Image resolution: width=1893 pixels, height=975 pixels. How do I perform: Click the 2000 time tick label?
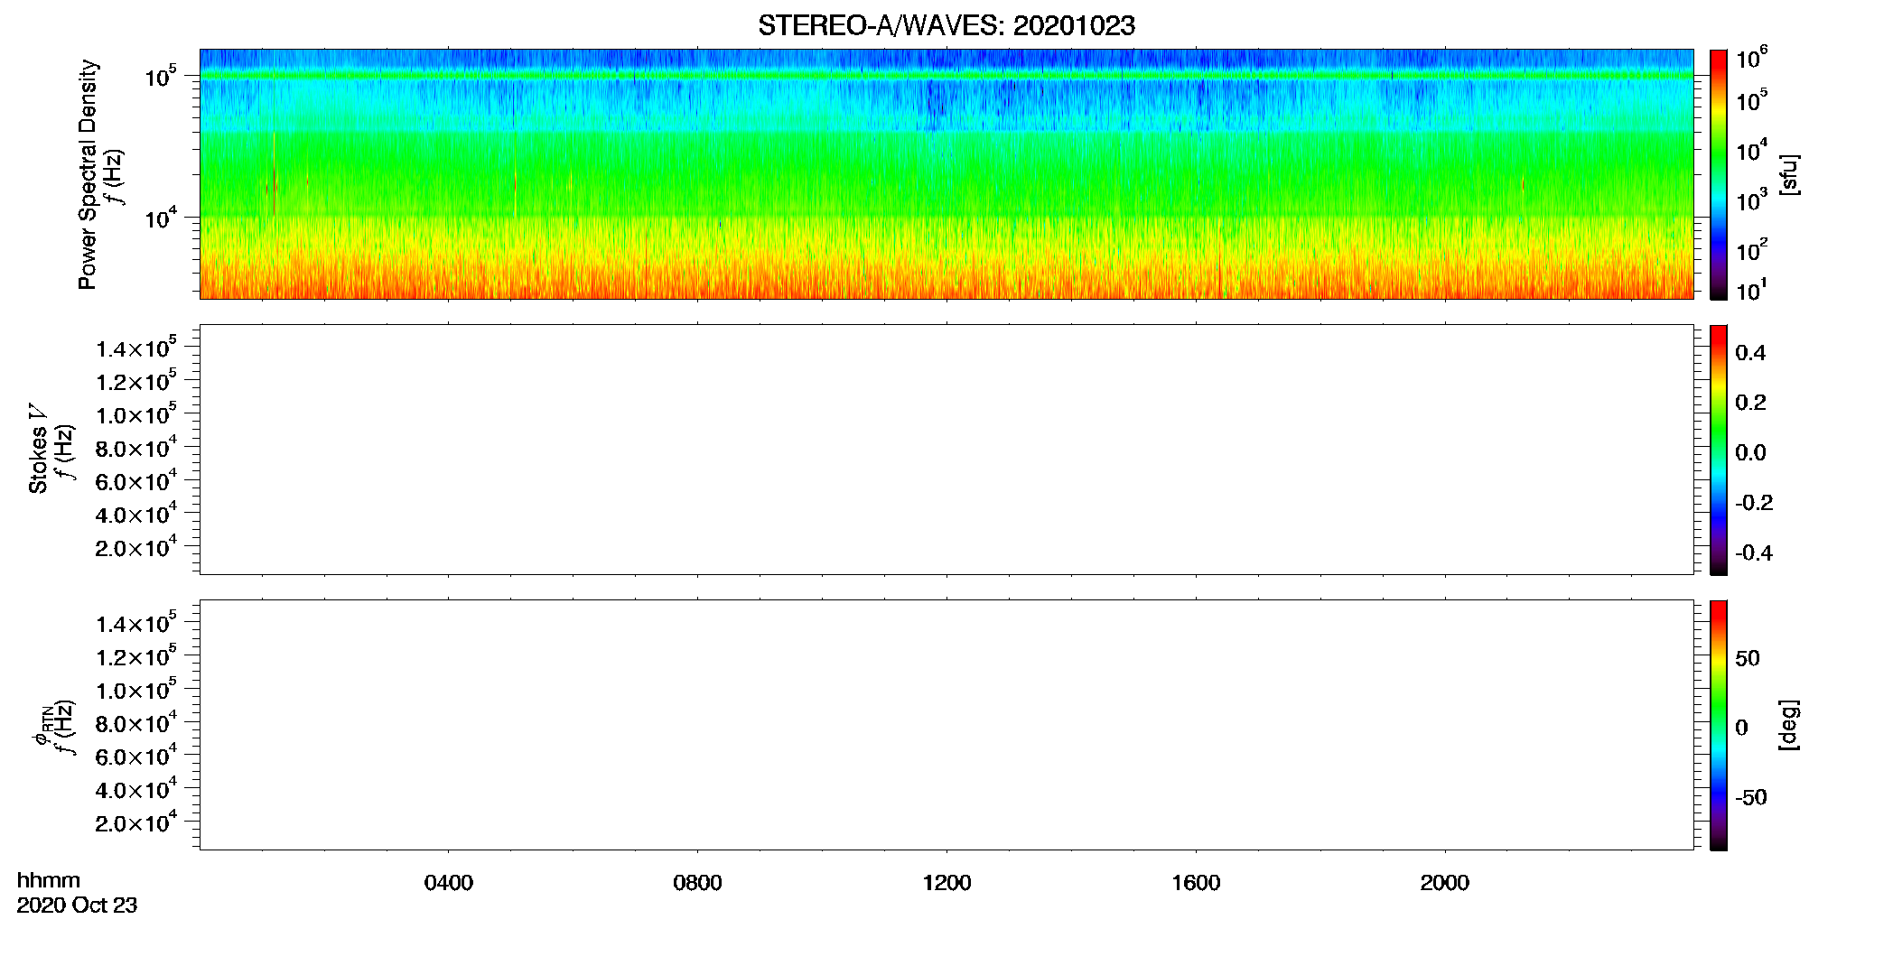coord(1444,883)
